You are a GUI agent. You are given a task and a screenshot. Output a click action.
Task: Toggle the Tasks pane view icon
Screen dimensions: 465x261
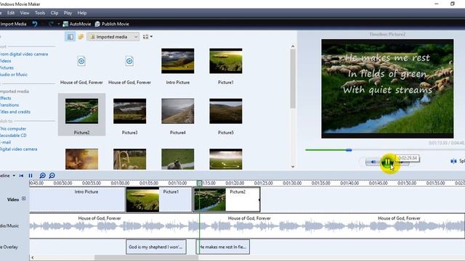coord(70,37)
